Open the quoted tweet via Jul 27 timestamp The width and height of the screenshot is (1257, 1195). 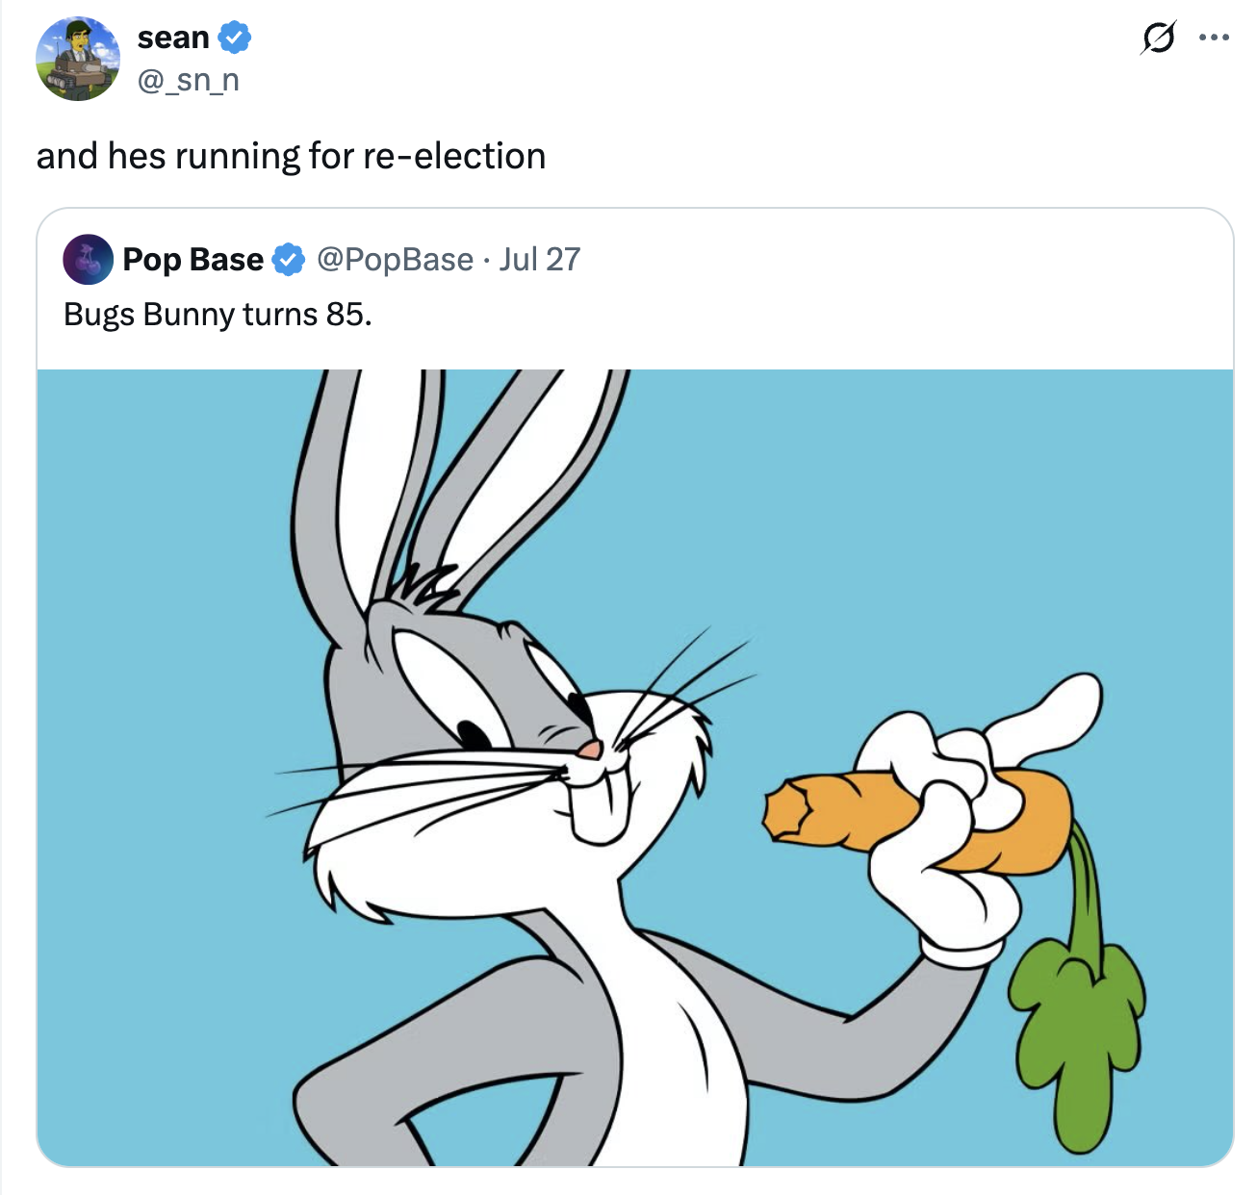coord(537,258)
